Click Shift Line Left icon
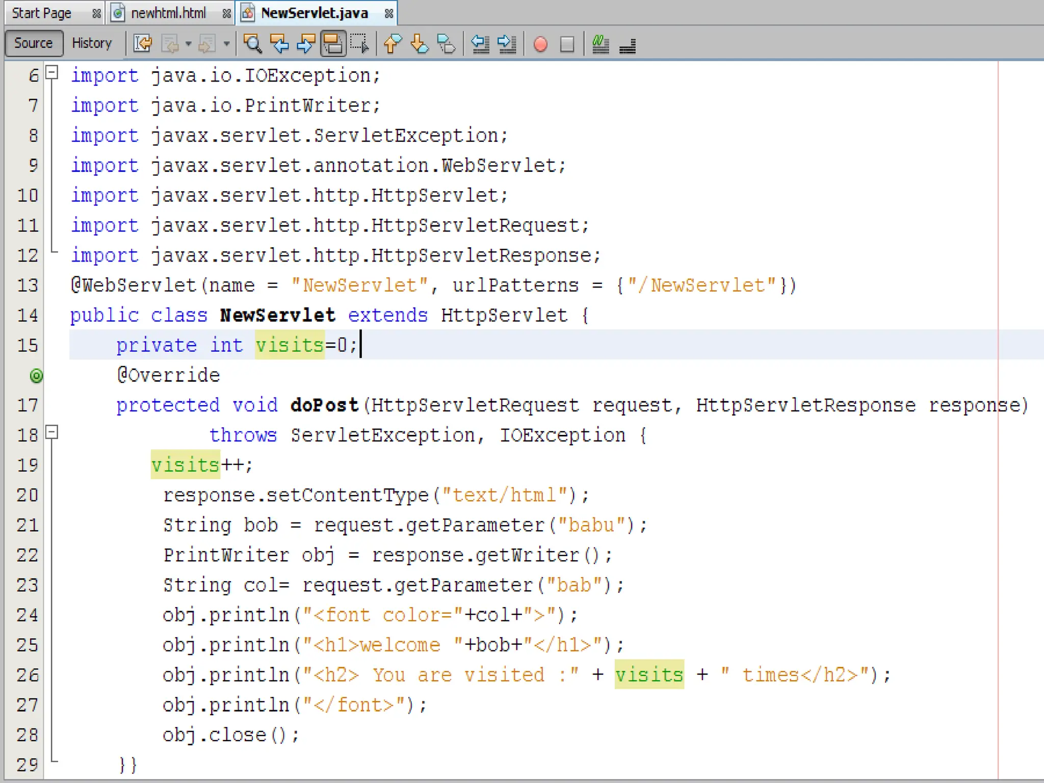Image resolution: width=1044 pixels, height=783 pixels. 480,44
